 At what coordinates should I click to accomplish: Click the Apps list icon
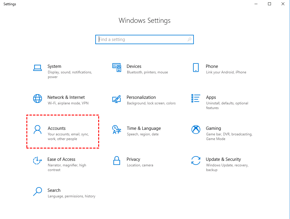[196, 99]
